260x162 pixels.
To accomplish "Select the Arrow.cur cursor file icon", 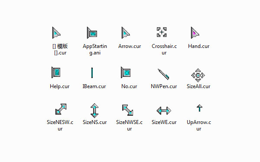I will (x=126, y=33).
